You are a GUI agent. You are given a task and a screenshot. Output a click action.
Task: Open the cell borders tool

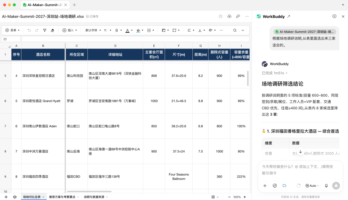tap(149, 30)
